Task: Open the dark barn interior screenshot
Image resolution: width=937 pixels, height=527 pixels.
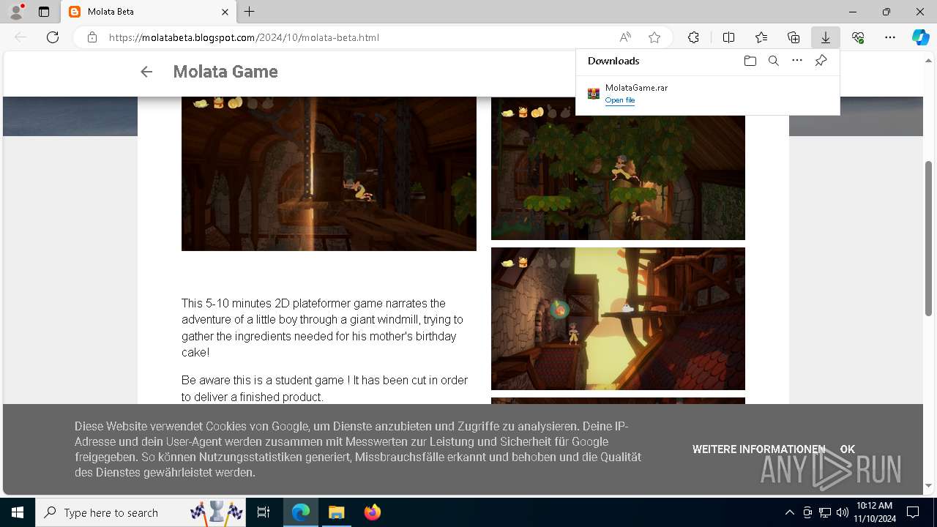Action: point(329,173)
